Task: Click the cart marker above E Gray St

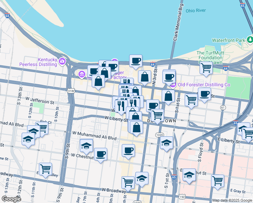Action: pos(218,181)
